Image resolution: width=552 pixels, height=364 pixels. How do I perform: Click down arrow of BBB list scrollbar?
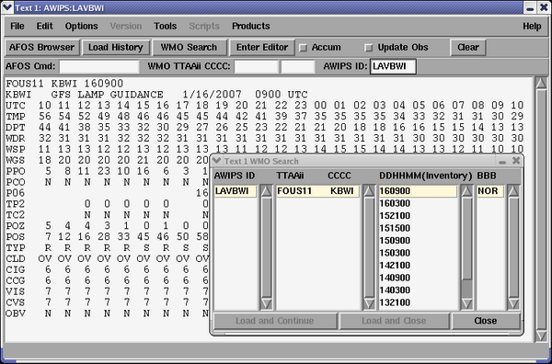click(513, 303)
